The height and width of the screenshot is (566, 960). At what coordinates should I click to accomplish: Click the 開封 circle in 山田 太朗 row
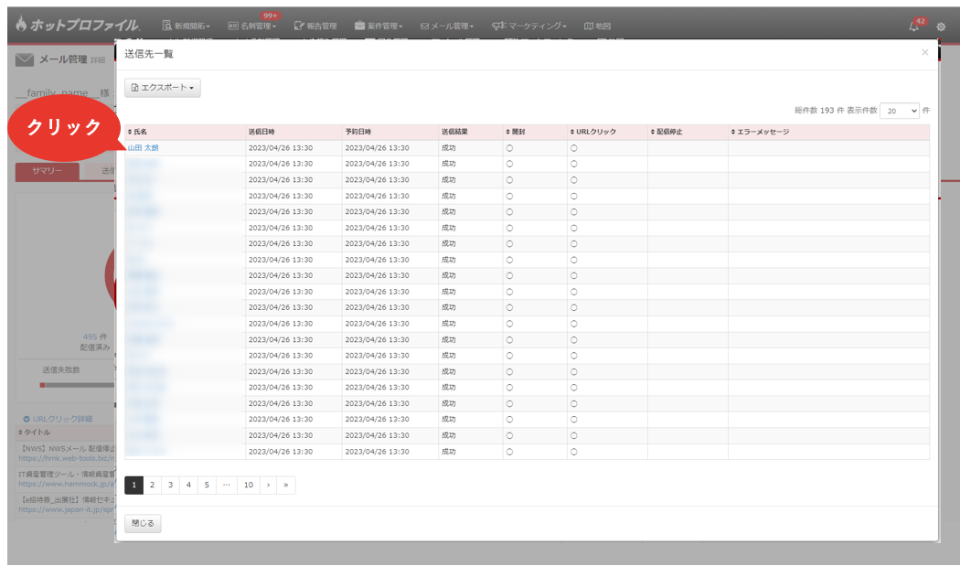tap(509, 148)
